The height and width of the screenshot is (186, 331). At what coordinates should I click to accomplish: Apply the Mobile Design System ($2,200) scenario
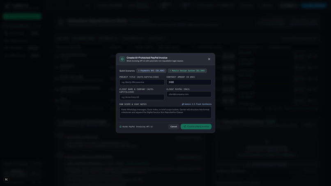tap(187, 71)
